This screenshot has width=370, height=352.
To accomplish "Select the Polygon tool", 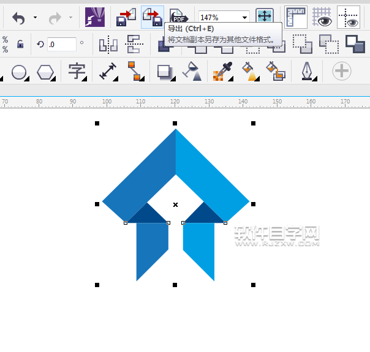I will (x=45, y=72).
